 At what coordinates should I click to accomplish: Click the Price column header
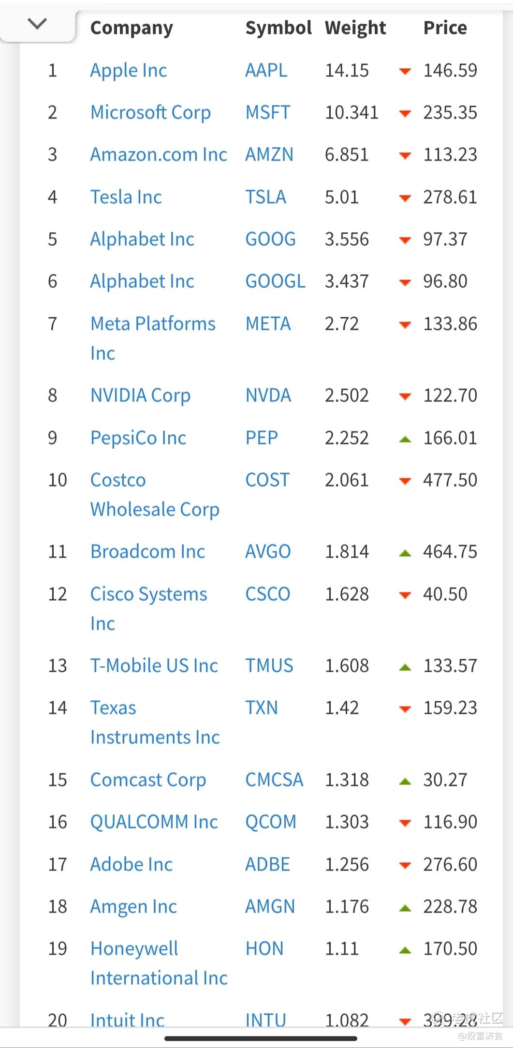coord(445,28)
